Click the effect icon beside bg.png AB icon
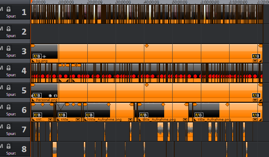This screenshot has width=269, height=157. point(44,56)
